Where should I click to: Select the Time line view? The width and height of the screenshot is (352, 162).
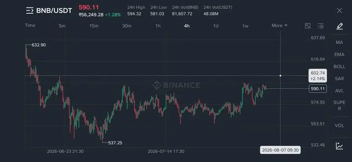click(x=30, y=25)
